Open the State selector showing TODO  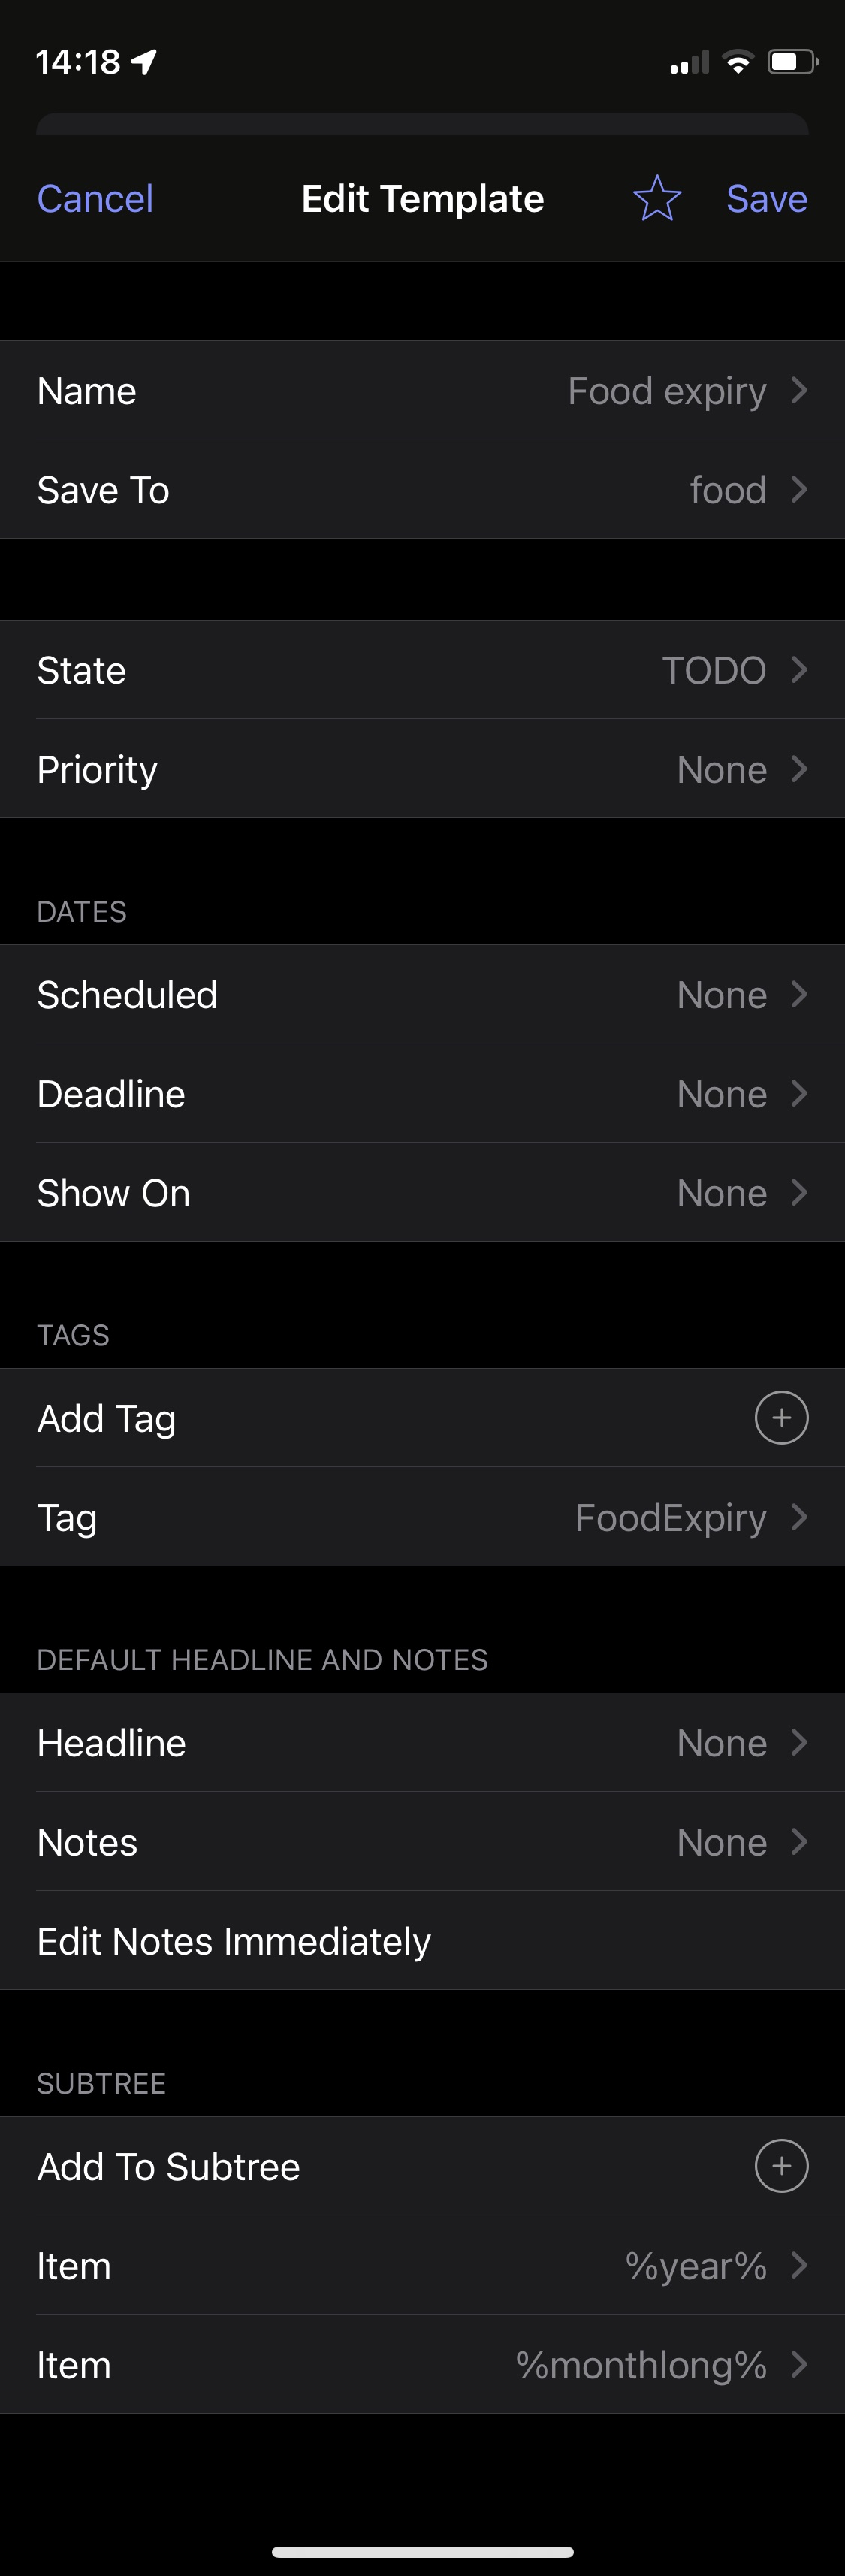(x=422, y=670)
